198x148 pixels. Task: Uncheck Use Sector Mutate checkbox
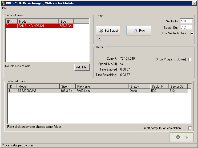pyautogui.click(x=192, y=33)
